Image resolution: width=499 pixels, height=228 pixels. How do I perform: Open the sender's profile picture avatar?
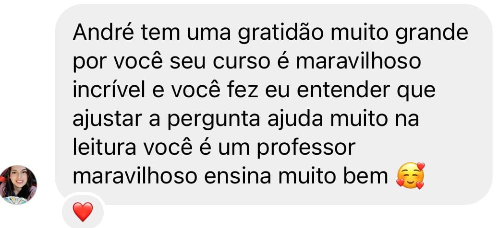[x=18, y=185]
